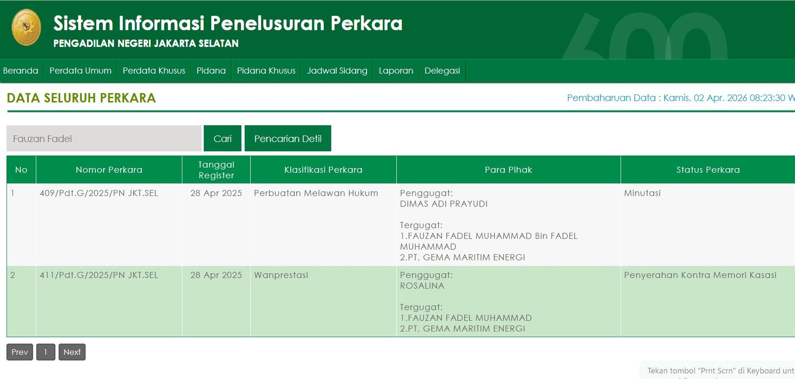This screenshot has height=379, width=795.
Task: Open case 411/Pdt.G/2025/PN JKT.SEL
Action: pyautogui.click(x=99, y=275)
